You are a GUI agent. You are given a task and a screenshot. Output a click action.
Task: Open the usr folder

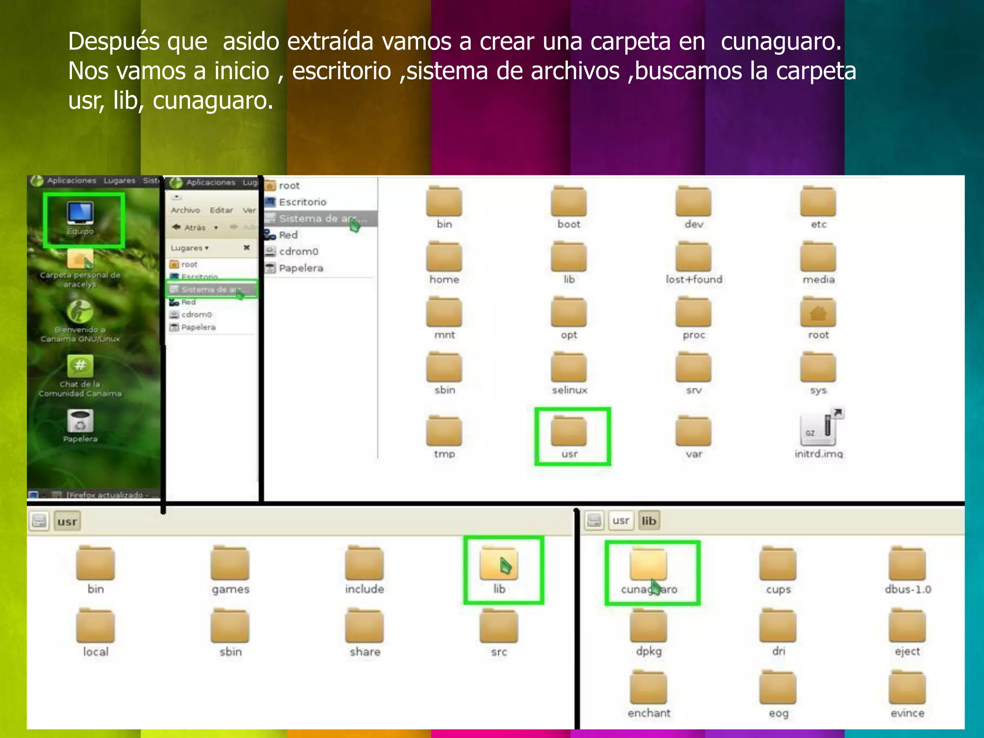coord(569,436)
